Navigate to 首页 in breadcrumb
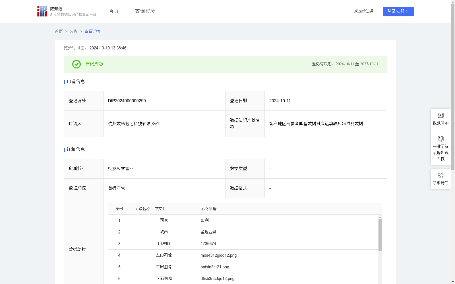The image size is (455, 284). pos(59,32)
